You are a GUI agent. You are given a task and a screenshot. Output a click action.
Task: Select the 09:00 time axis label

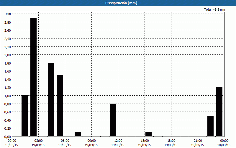tap(91, 141)
